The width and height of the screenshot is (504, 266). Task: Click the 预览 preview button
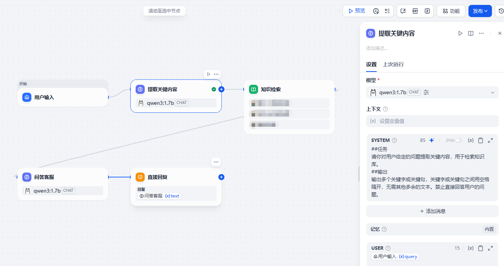pyautogui.click(x=357, y=11)
